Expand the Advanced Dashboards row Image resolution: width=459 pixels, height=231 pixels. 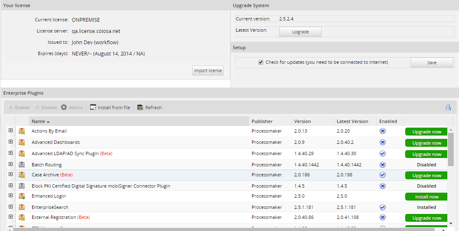click(x=11, y=142)
